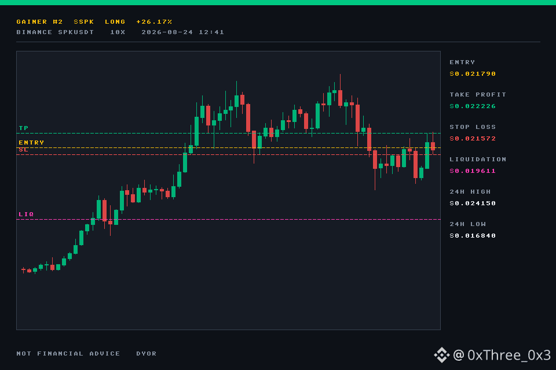Viewport: 556px width, 370px height.
Task: Click the @0xThree_0x3 username
Action: click(502, 355)
